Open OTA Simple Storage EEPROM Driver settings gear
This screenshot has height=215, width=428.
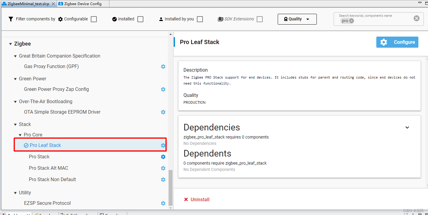pyautogui.click(x=163, y=112)
